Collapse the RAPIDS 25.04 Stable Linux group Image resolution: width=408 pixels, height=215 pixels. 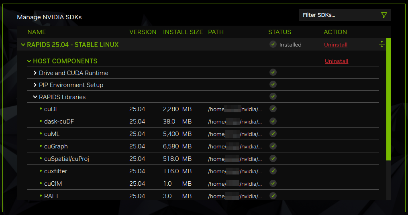click(x=23, y=45)
